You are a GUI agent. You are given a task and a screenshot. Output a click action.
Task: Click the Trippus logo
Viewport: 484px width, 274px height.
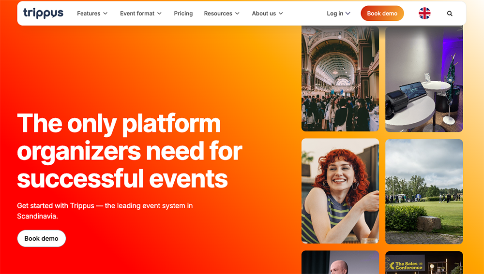(43, 13)
